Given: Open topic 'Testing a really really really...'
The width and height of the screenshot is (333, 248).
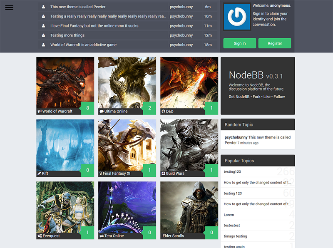Looking at the screenshot, I should point(108,16).
